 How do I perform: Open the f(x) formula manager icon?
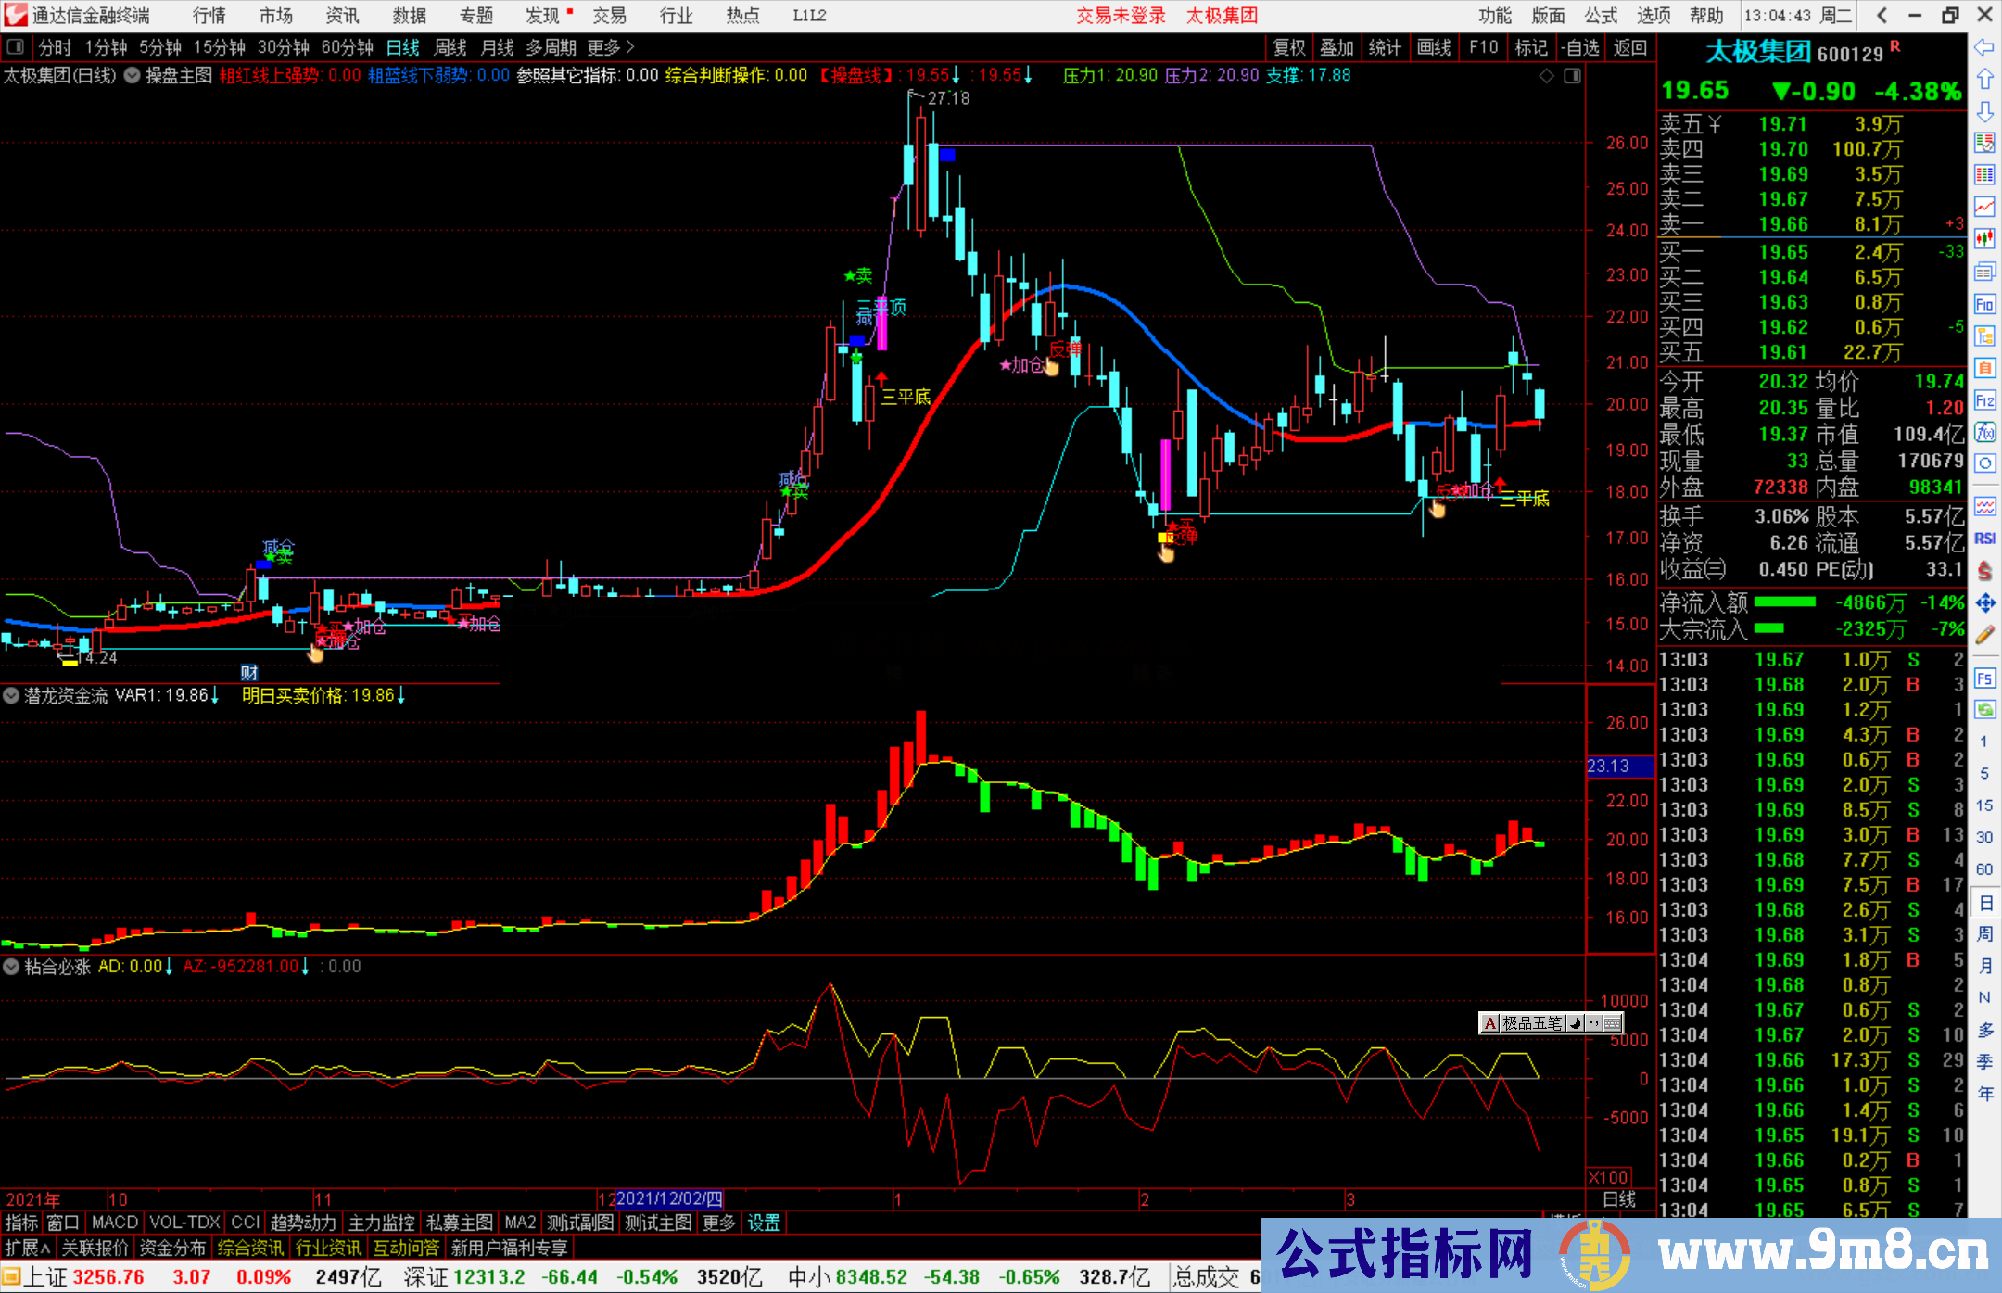(1983, 431)
